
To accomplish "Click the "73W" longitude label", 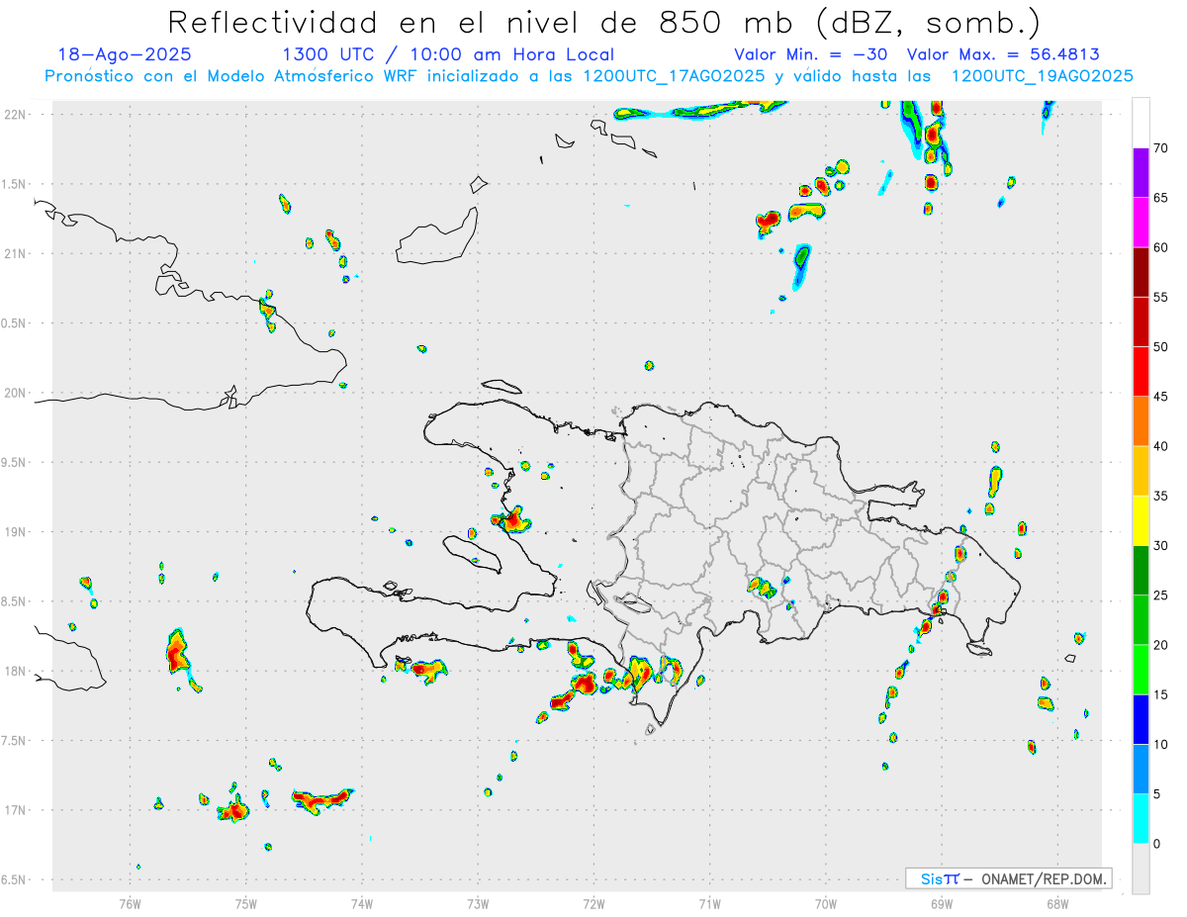I will coord(478,903).
